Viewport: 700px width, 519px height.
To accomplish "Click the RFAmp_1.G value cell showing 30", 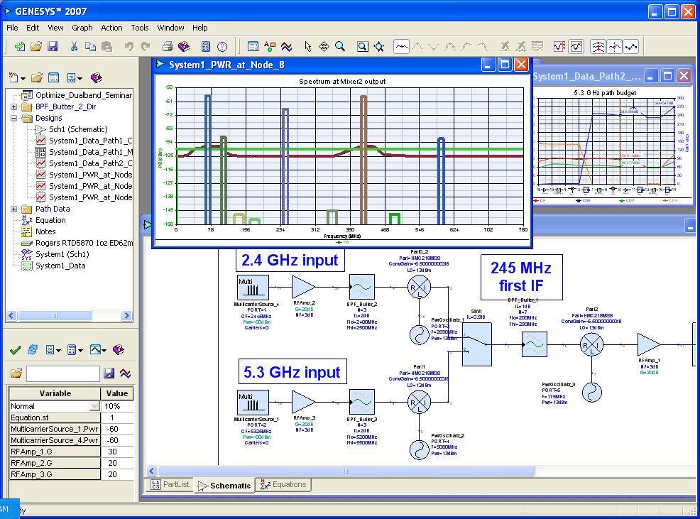I will point(117,452).
